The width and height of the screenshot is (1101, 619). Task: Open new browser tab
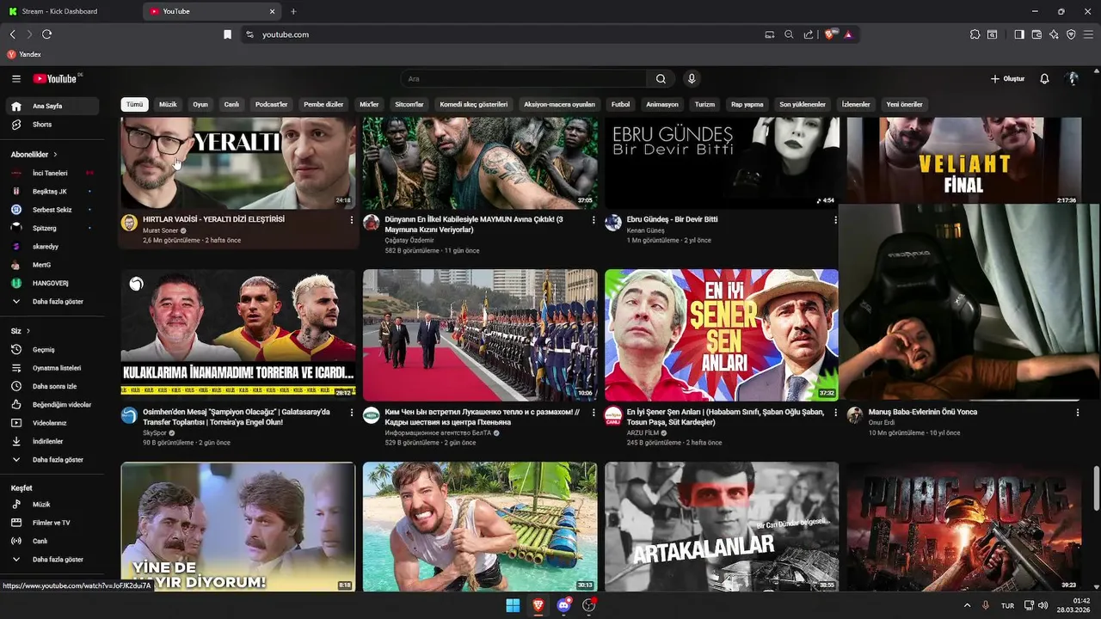[293, 11]
